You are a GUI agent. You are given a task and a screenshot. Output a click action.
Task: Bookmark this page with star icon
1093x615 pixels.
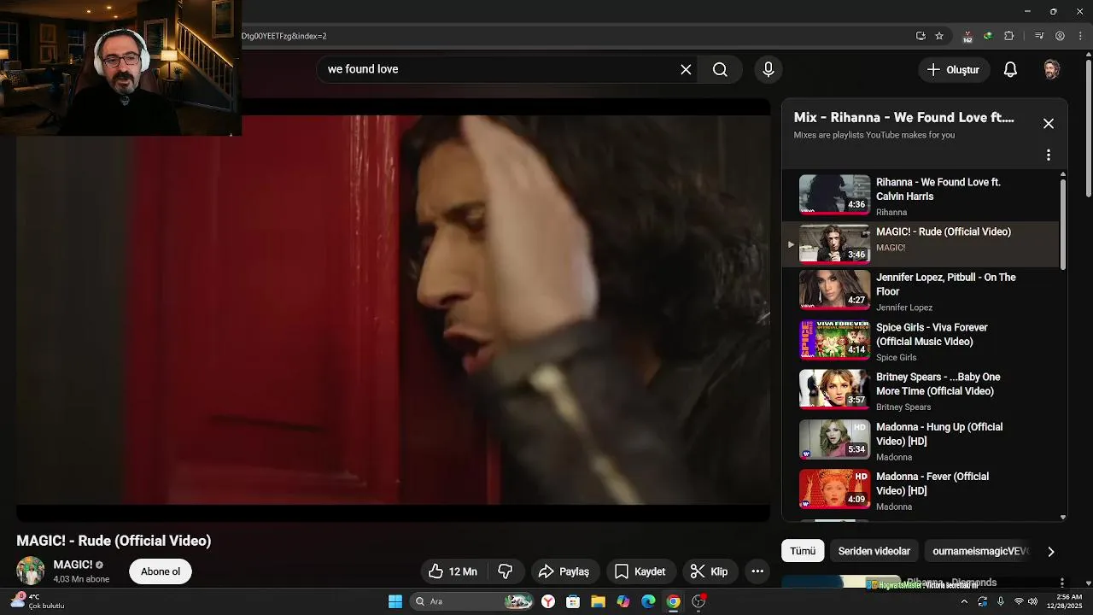(x=939, y=36)
